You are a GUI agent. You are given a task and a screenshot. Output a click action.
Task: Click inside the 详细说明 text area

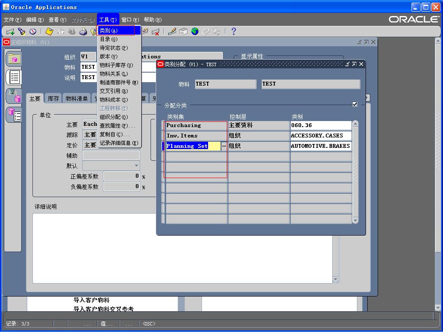(x=183, y=248)
